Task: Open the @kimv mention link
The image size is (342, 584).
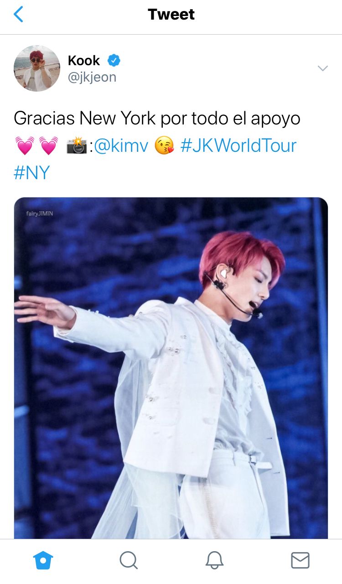Action: coord(121,146)
